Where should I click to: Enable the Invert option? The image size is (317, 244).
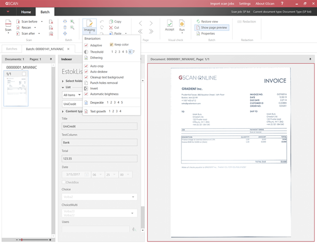coord(86,89)
